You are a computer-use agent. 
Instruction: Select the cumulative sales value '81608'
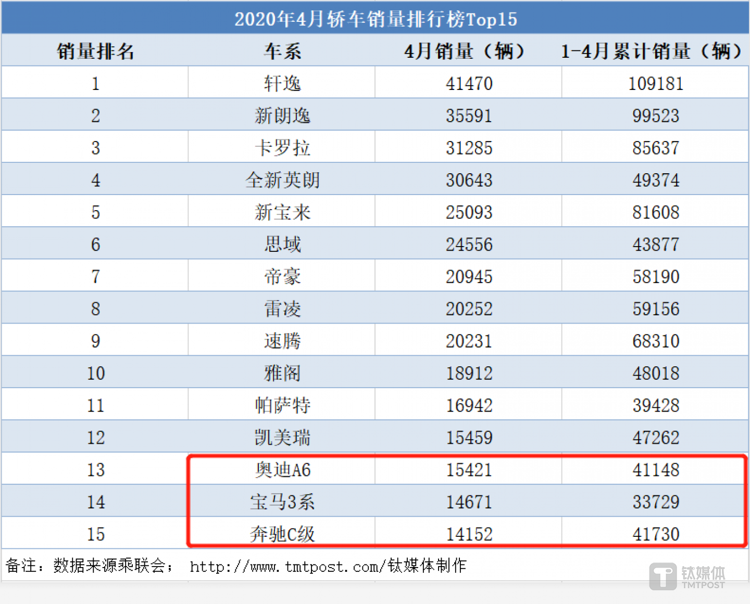point(656,212)
